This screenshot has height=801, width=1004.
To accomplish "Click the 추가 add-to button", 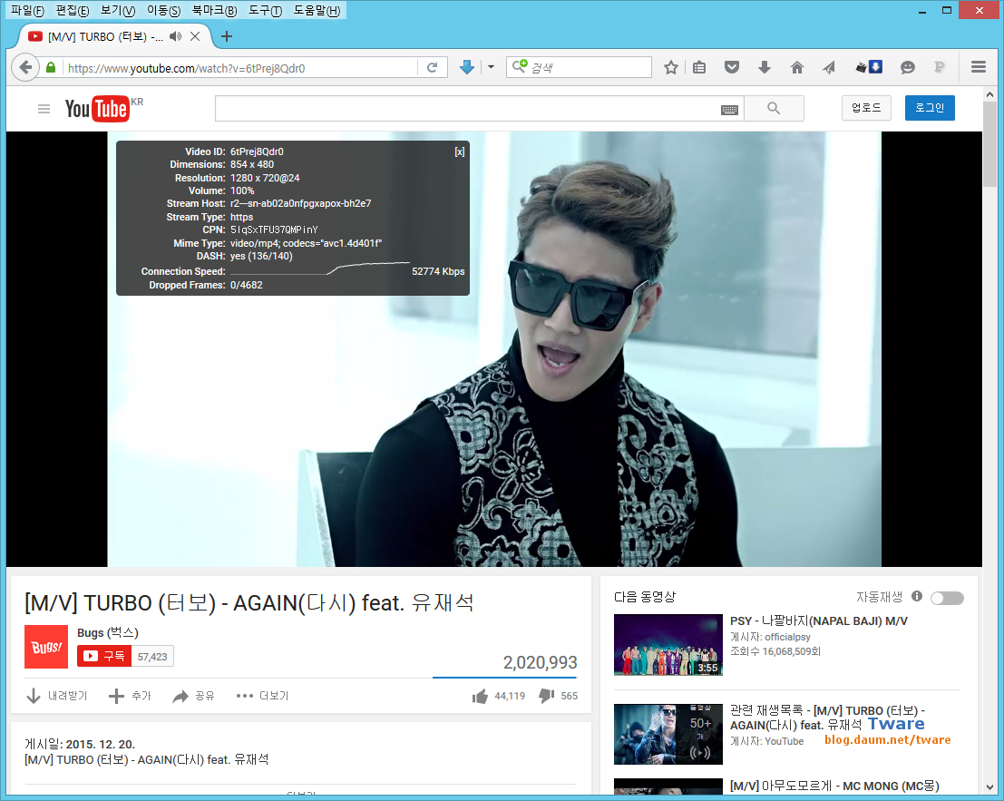I will pos(130,696).
